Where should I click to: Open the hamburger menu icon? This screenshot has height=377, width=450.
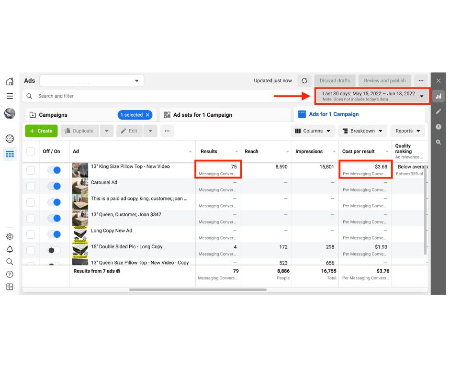click(x=10, y=96)
